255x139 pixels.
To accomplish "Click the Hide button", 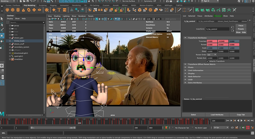I will [244, 32].
